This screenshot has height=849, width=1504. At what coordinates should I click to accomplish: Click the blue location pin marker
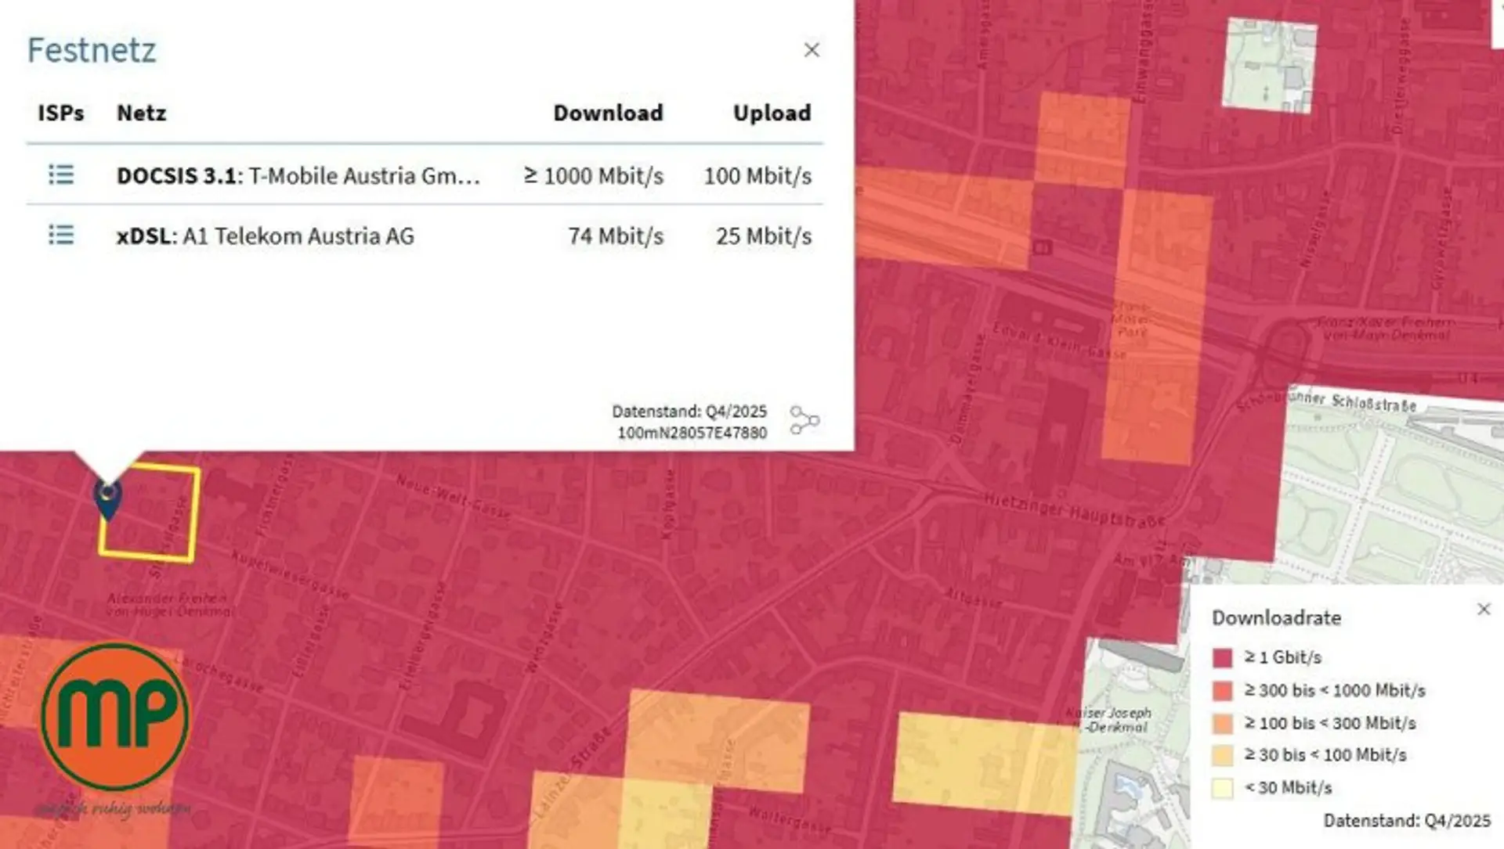[108, 499]
